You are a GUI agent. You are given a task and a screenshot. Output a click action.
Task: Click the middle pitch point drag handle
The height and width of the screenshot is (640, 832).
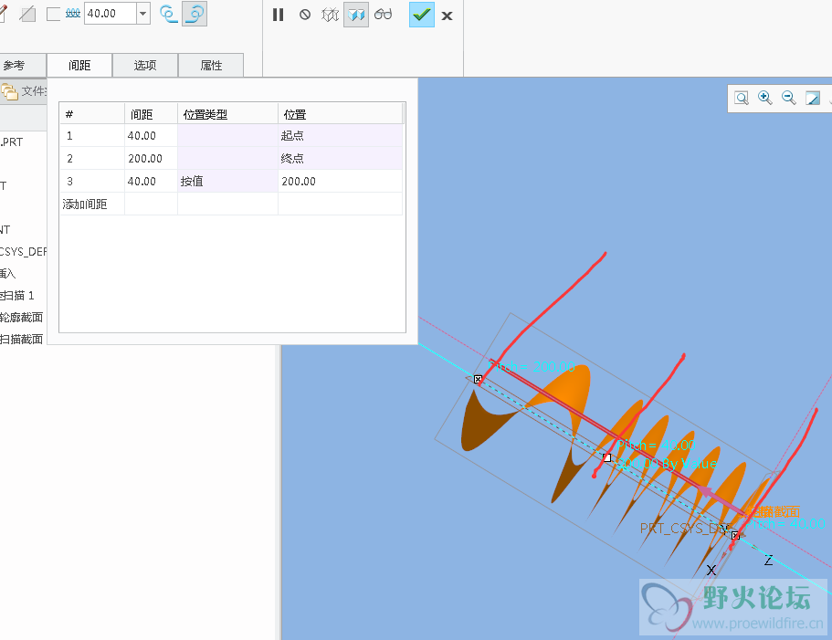607,457
